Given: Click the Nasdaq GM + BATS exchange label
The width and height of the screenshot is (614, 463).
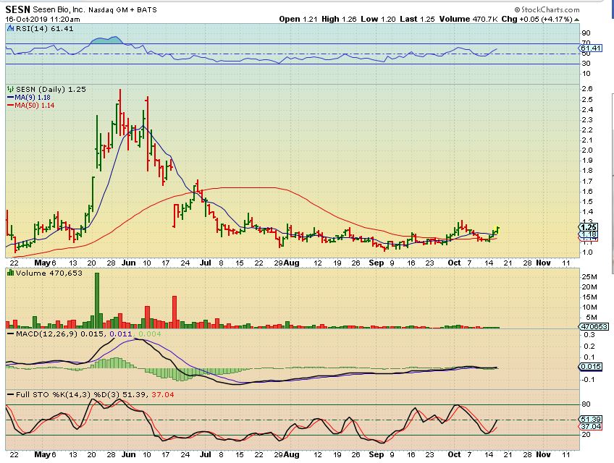Looking at the screenshot, I should (122, 10).
